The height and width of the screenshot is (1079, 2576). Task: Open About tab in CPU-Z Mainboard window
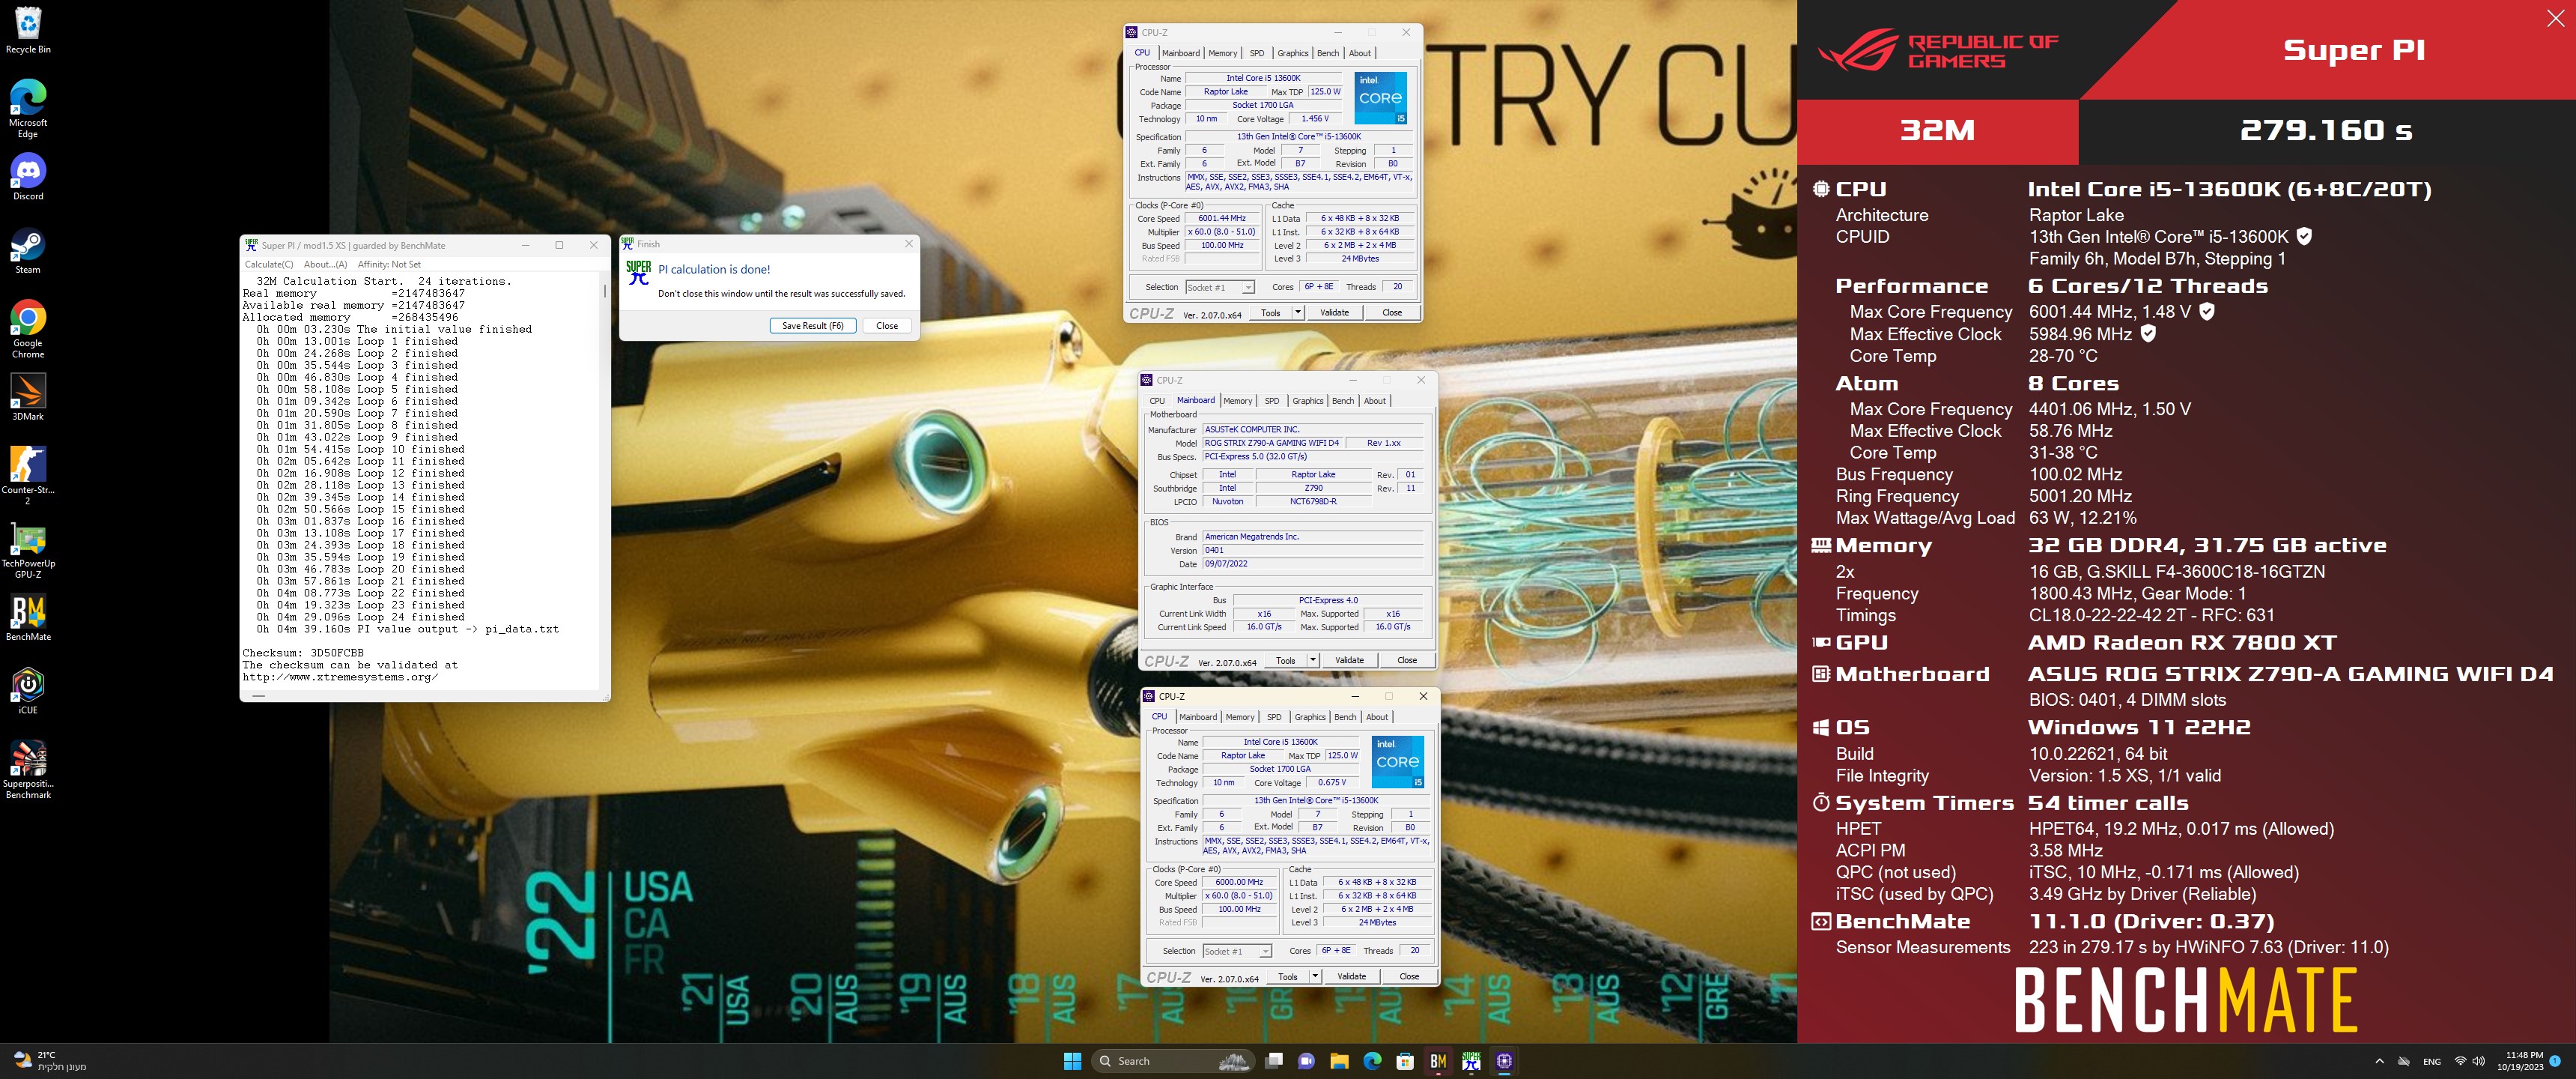(x=1375, y=402)
